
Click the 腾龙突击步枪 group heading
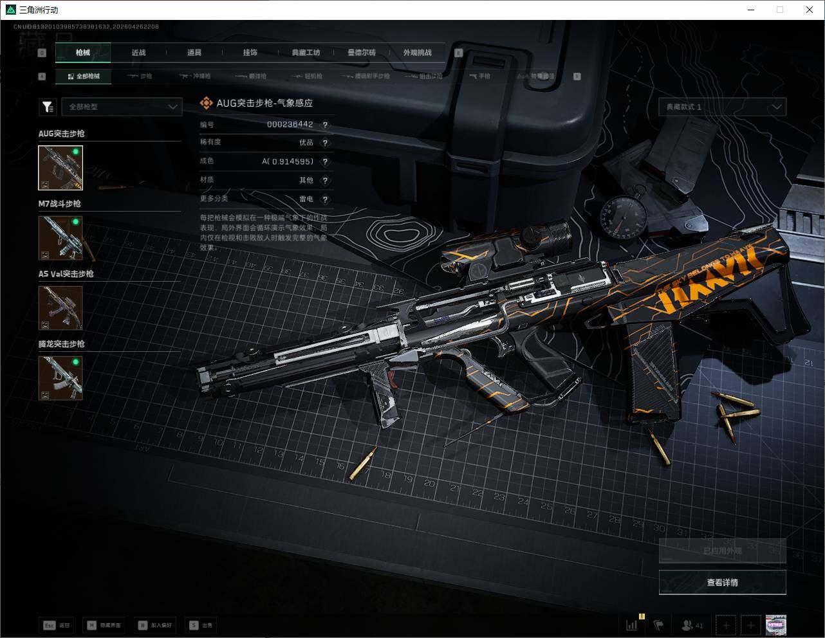point(62,344)
